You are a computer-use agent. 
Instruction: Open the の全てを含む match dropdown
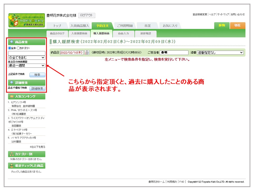(x=27, y=58)
